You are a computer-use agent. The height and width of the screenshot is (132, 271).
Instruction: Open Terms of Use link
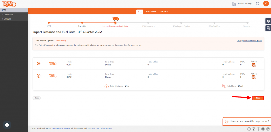(93, 128)
